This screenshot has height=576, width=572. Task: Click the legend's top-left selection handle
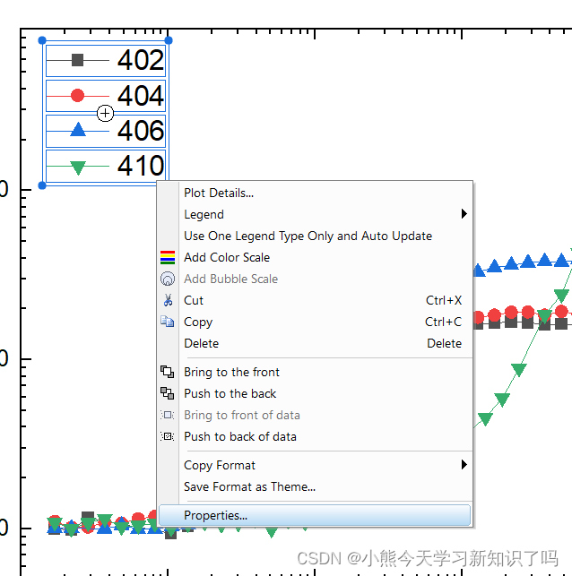pos(42,40)
